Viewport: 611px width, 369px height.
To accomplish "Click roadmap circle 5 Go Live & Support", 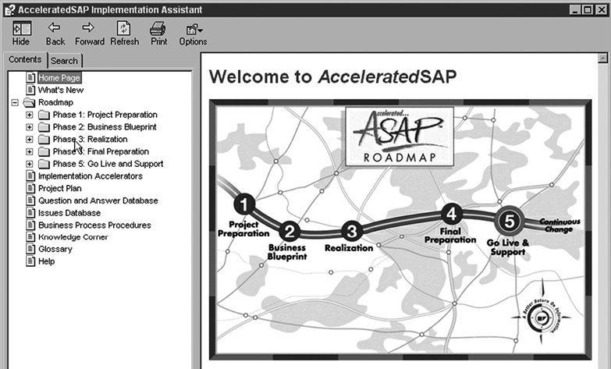I will pyautogui.click(x=509, y=221).
